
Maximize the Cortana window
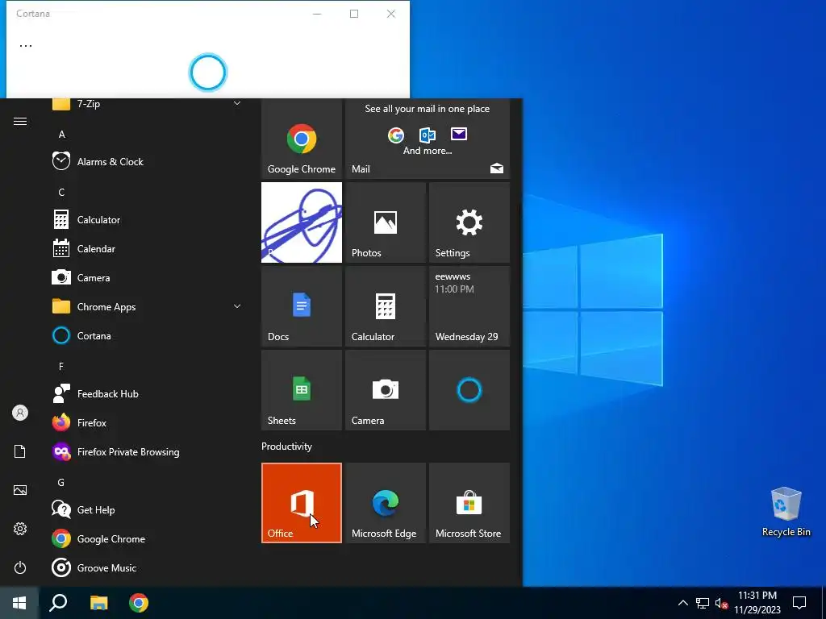point(354,14)
